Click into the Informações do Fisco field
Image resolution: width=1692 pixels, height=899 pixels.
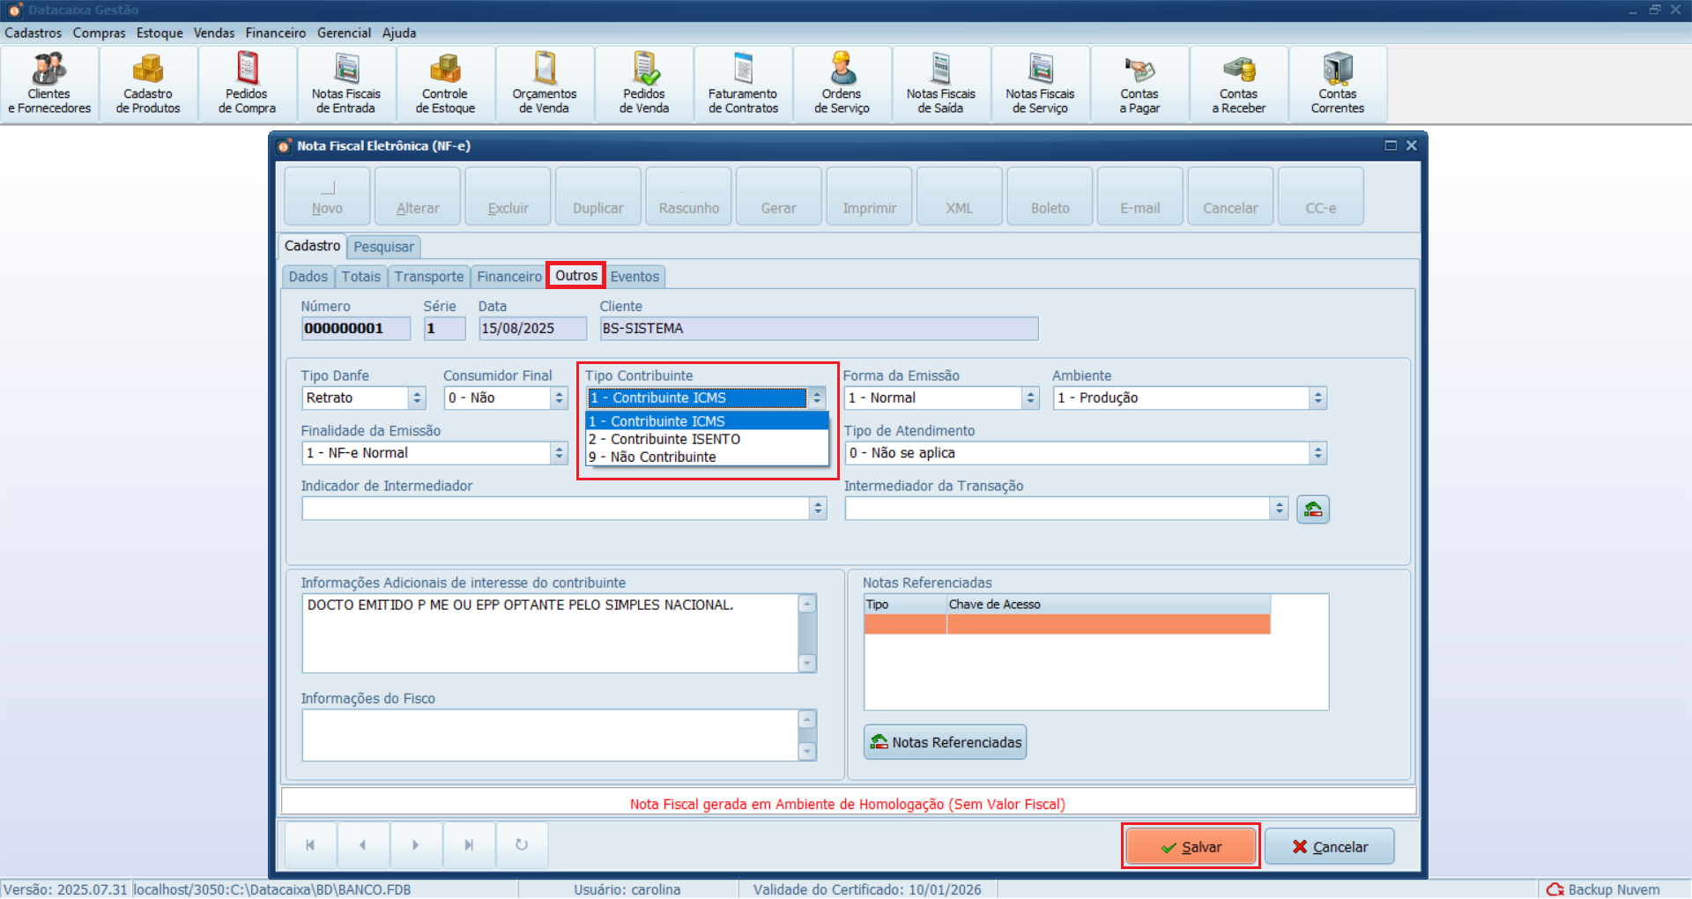(x=550, y=734)
